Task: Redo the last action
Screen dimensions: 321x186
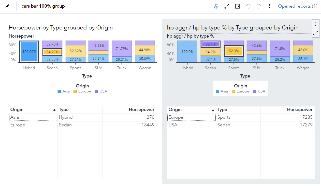Action: [259, 6]
